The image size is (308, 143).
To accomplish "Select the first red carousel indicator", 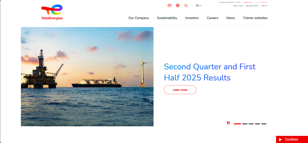I will click(237, 124).
